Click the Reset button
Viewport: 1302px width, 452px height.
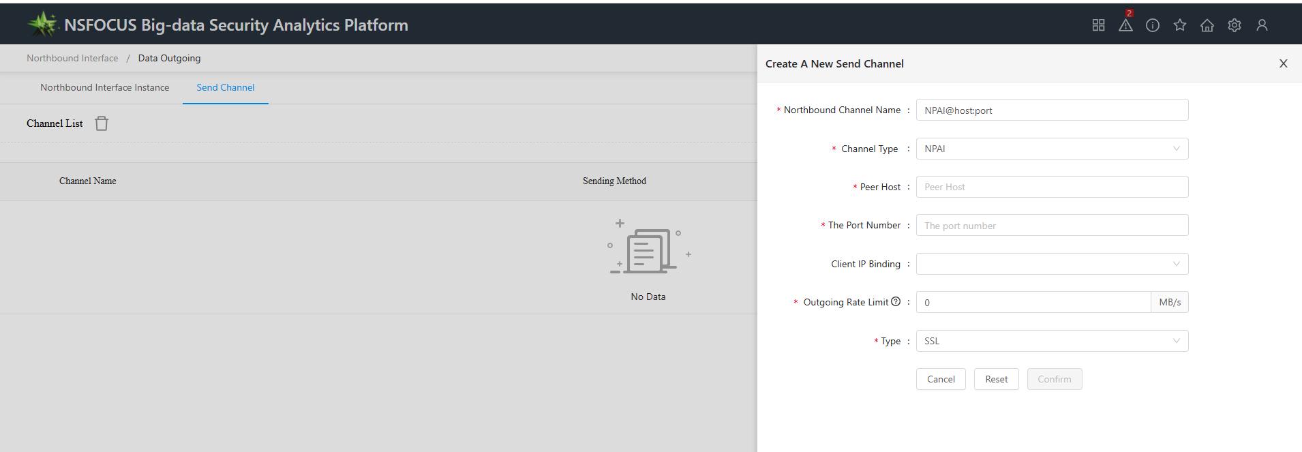(x=996, y=379)
